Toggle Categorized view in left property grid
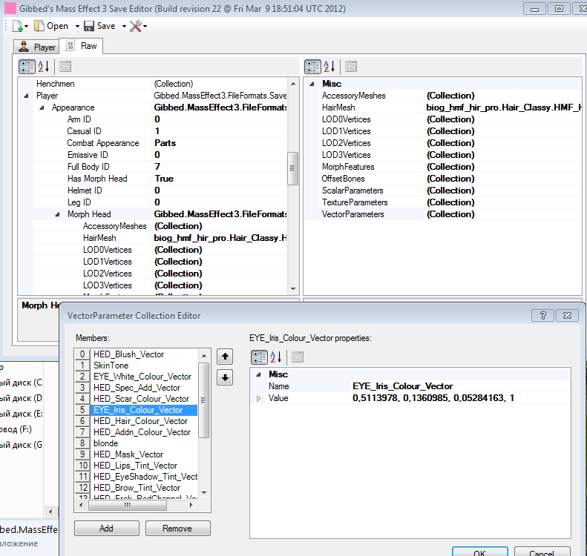Viewport: 587px width, 556px height. tap(27, 67)
